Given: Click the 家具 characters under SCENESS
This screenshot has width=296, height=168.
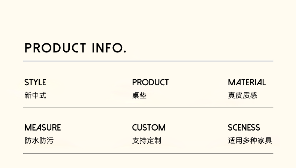Looking at the screenshot, I should pos(265,141).
